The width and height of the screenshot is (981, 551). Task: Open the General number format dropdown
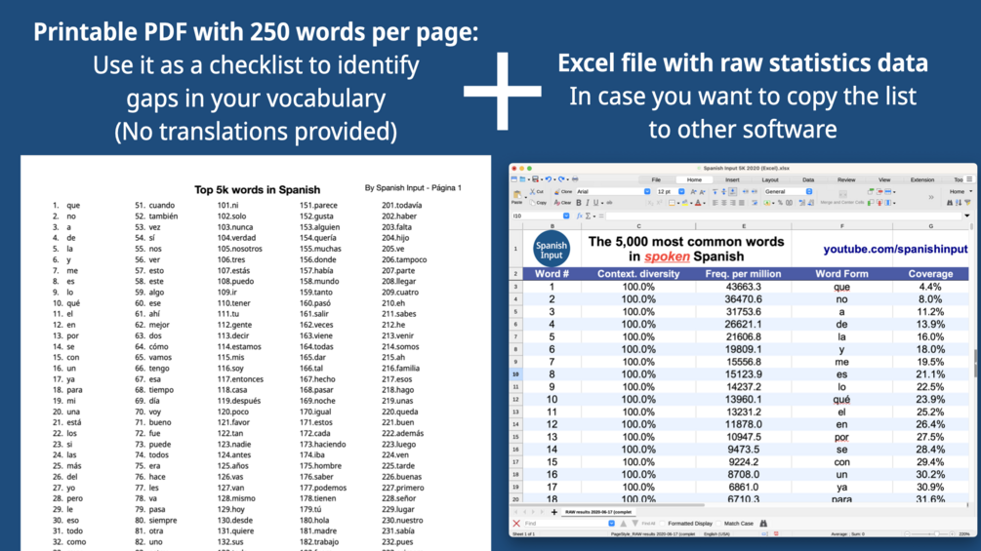tap(809, 192)
